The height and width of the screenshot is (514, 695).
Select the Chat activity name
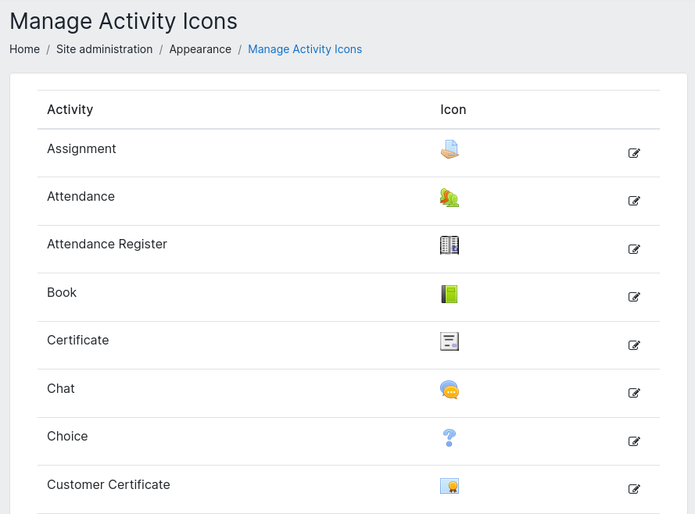(x=61, y=389)
